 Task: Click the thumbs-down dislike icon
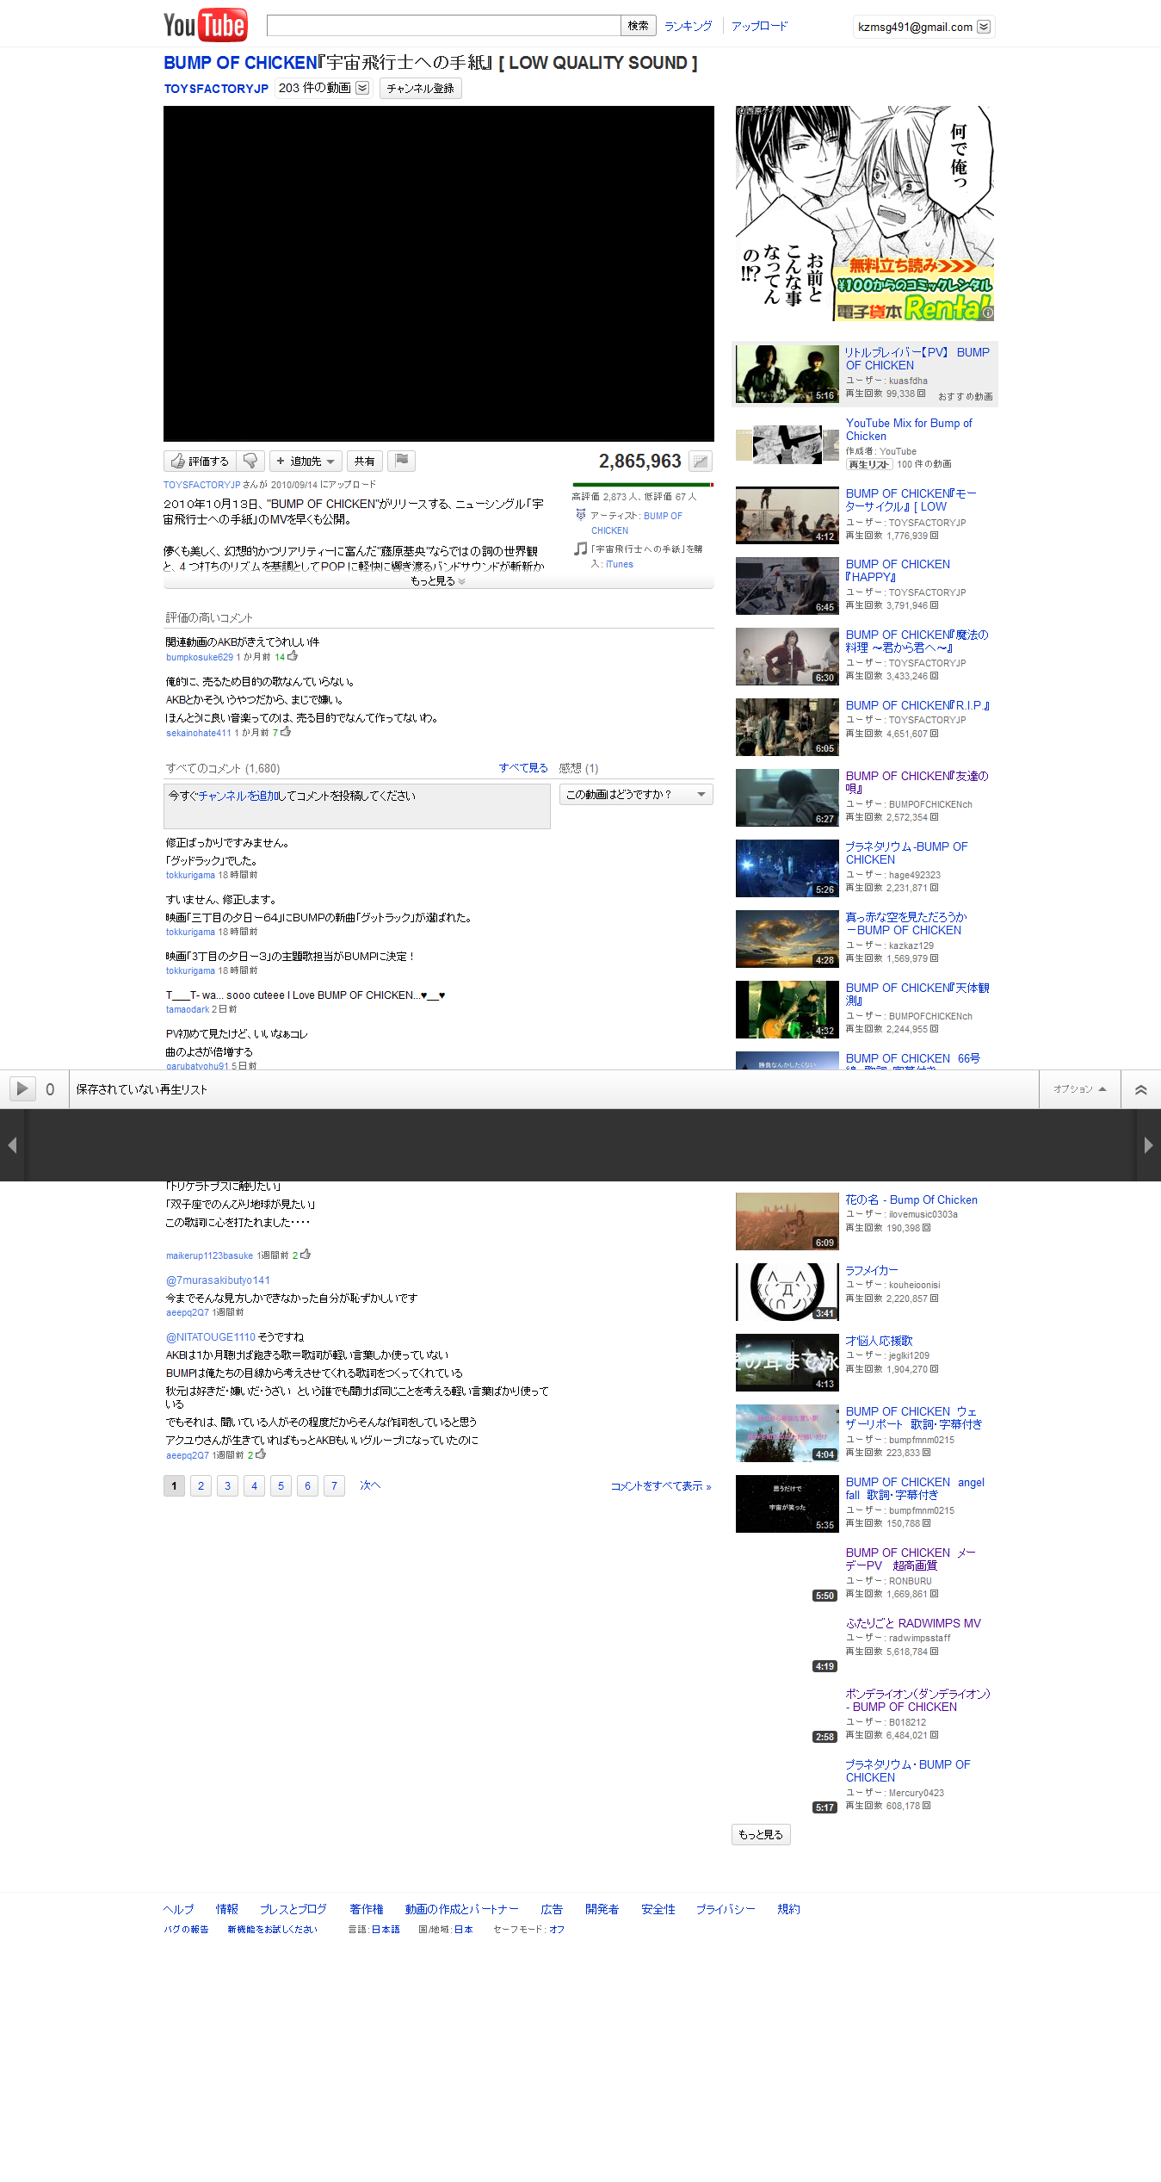(250, 462)
